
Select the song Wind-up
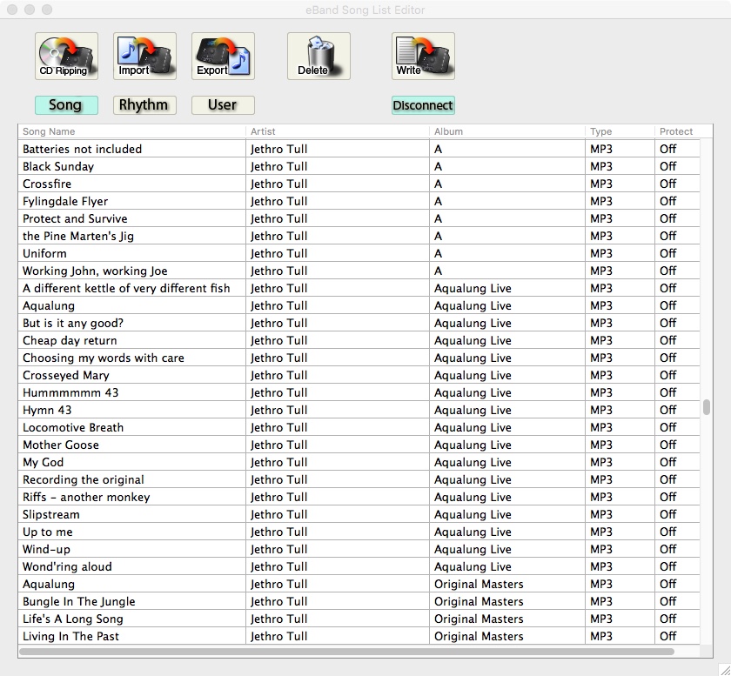(x=359, y=549)
